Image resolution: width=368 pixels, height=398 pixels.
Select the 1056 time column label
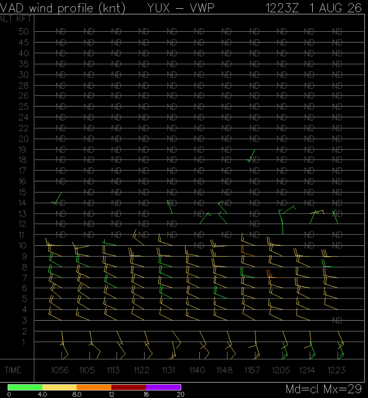pos(60,370)
